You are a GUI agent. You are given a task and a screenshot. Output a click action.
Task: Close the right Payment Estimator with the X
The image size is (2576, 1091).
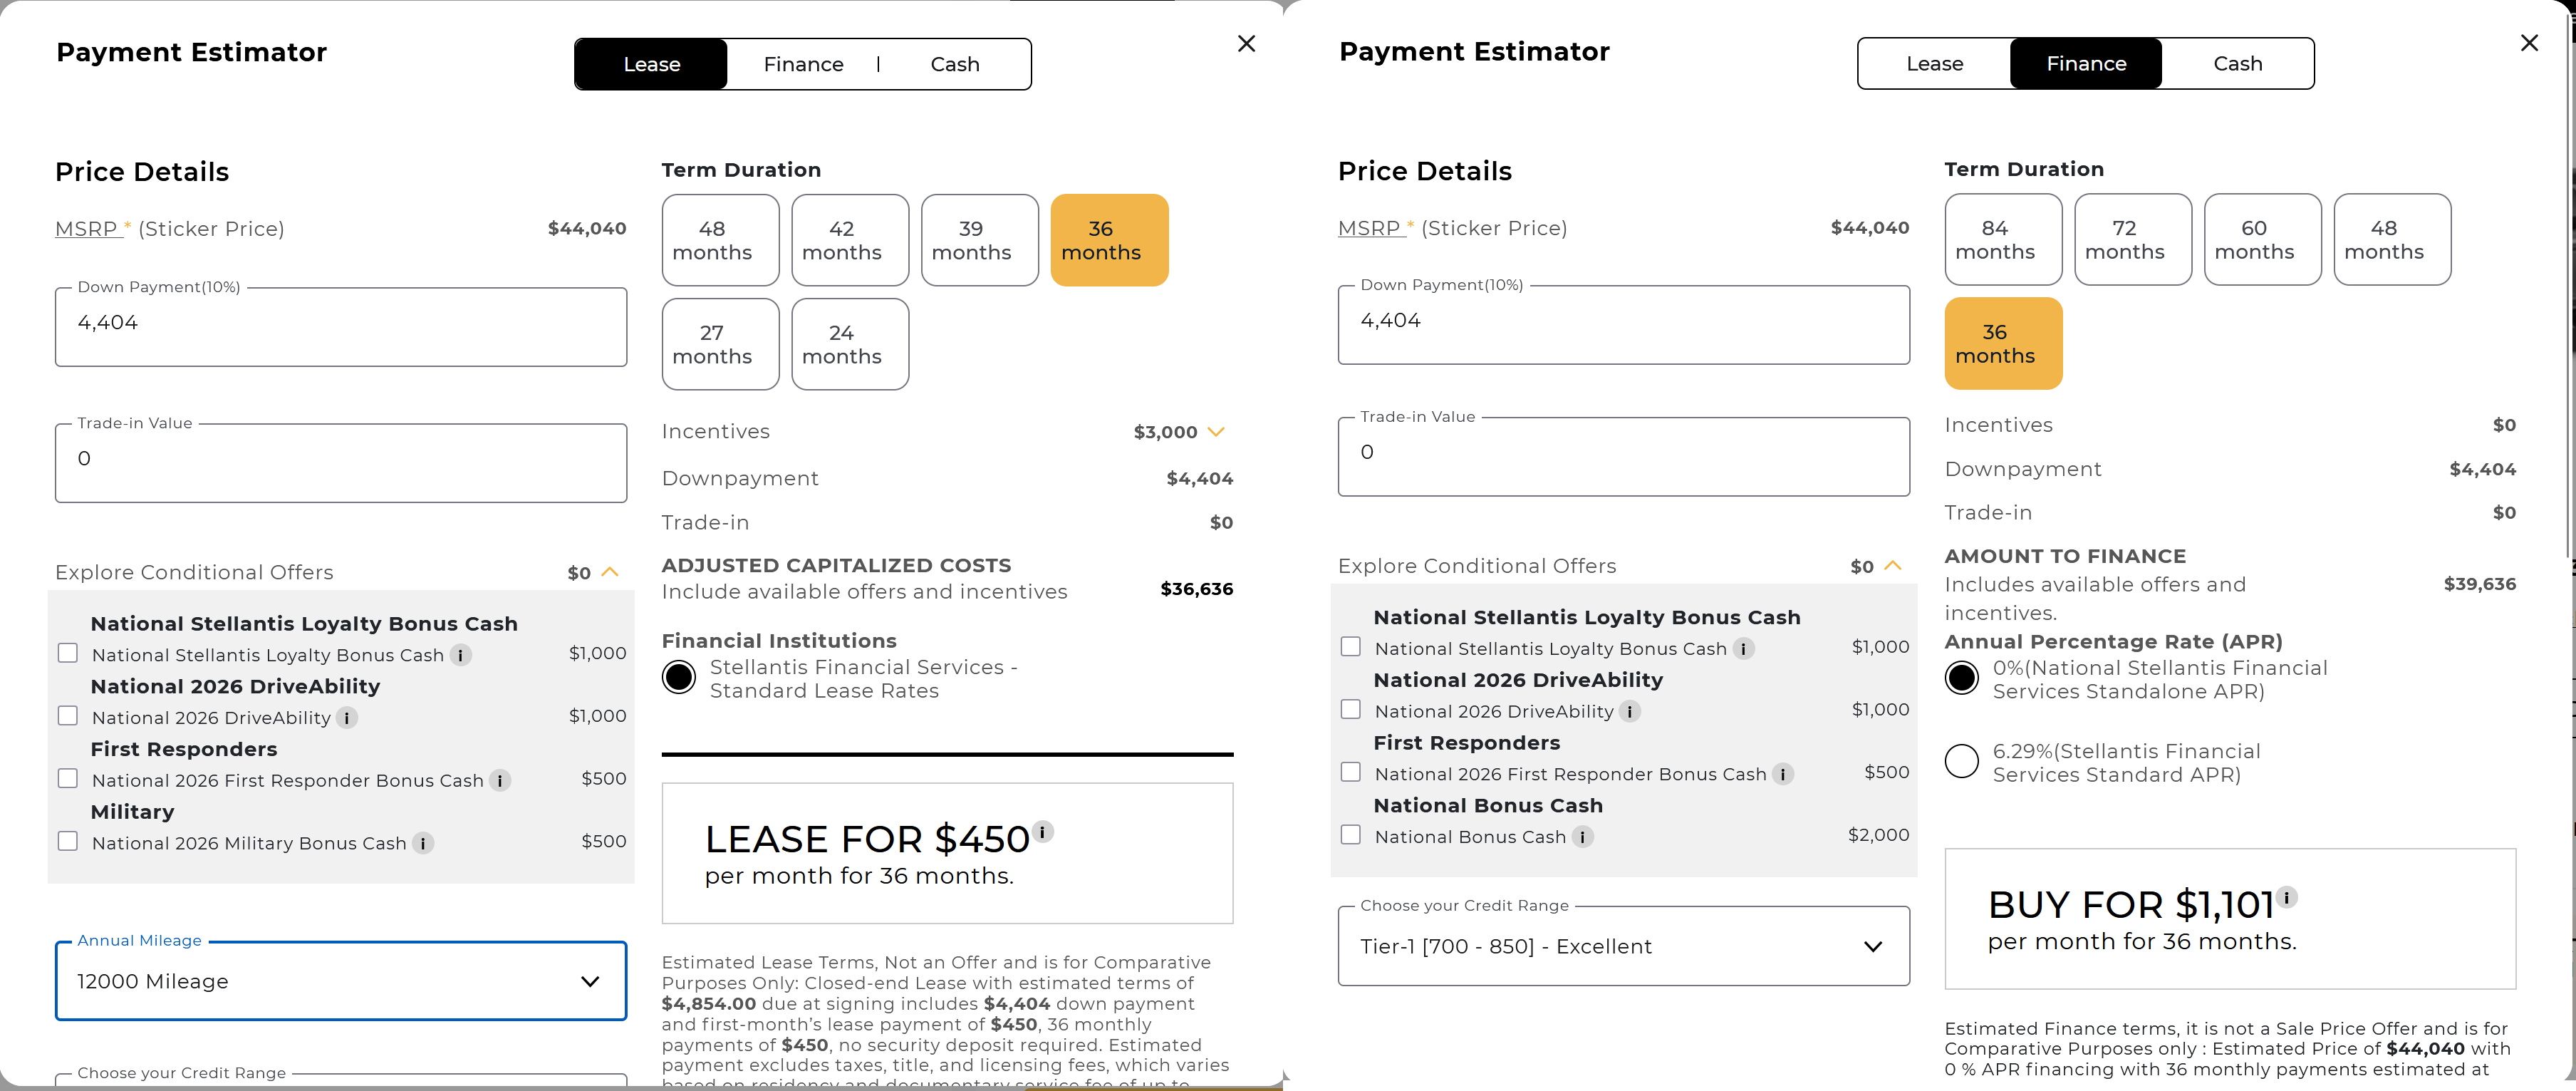coord(2529,43)
